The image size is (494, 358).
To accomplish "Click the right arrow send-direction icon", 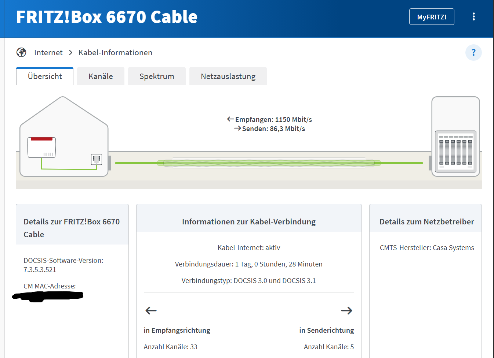I will click(x=346, y=311).
